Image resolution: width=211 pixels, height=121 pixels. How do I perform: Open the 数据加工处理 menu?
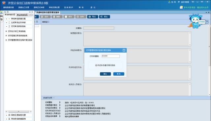point(24,7)
